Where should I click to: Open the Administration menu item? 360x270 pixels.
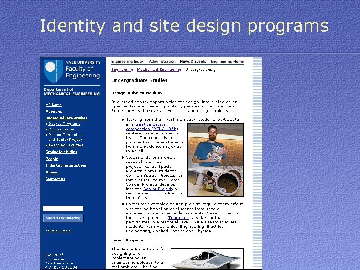click(x=162, y=62)
